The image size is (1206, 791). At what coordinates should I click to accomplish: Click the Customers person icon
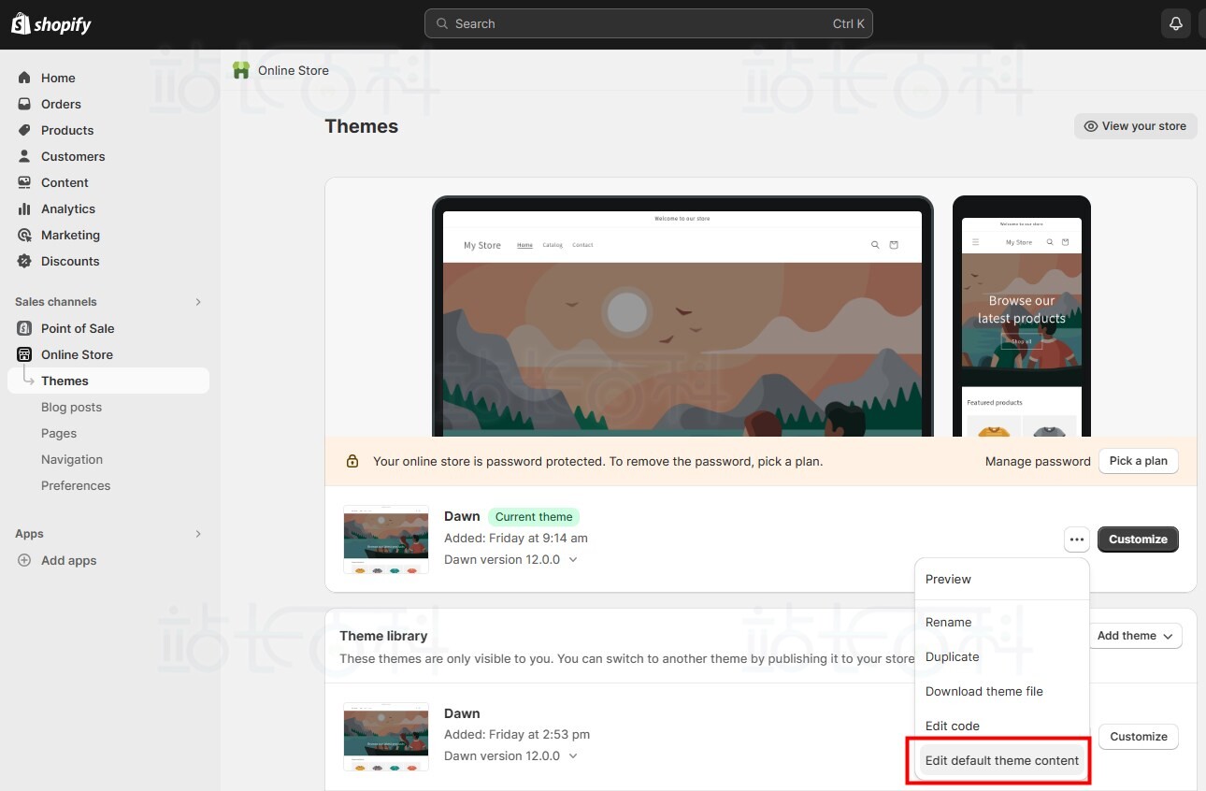tap(24, 156)
